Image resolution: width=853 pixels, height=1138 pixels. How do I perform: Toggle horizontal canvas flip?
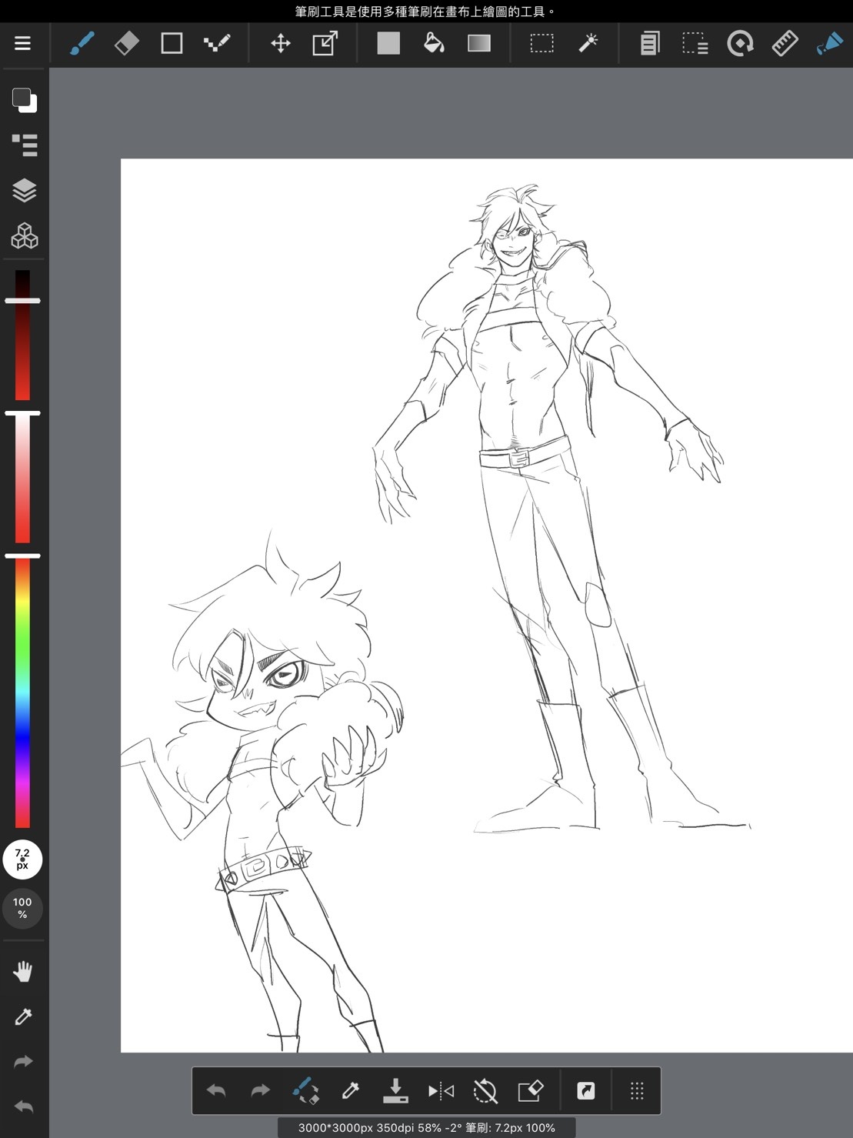pos(441,1090)
